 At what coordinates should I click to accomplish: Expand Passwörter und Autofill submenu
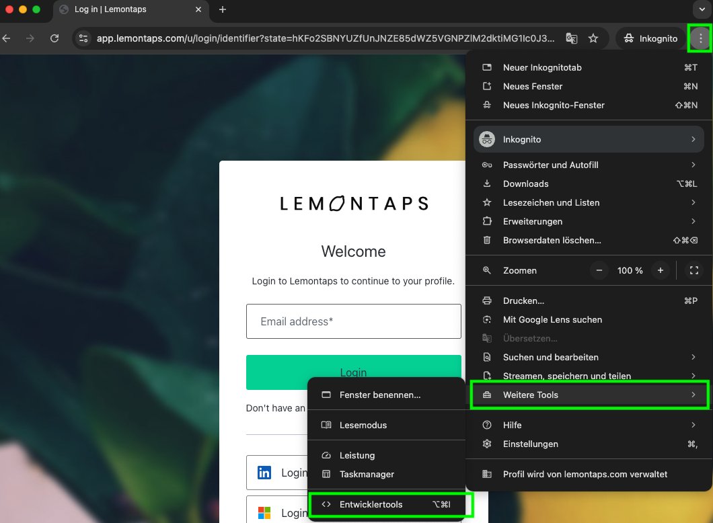pyautogui.click(x=589, y=165)
